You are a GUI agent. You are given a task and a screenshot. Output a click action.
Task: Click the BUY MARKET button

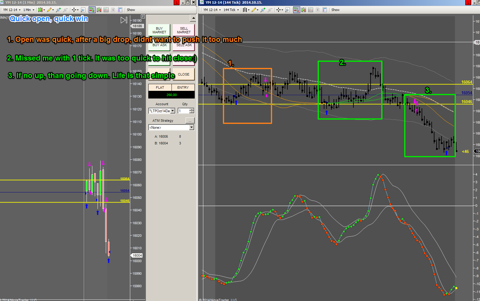[159, 30]
